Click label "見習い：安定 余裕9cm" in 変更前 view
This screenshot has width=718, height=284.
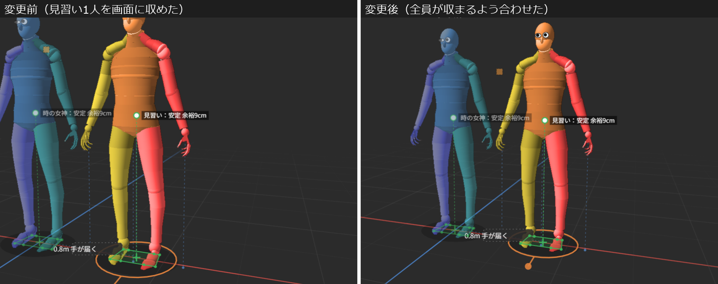pyautogui.click(x=175, y=116)
